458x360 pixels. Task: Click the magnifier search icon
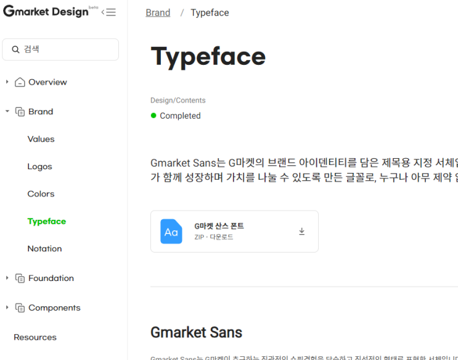(15, 49)
